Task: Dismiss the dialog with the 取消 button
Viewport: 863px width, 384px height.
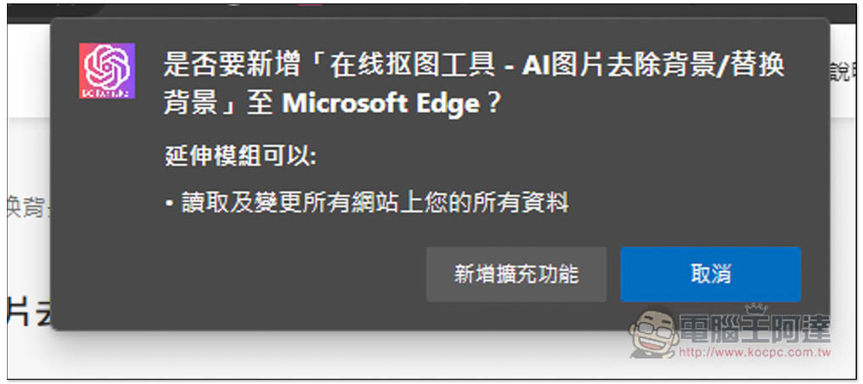Action: (710, 274)
